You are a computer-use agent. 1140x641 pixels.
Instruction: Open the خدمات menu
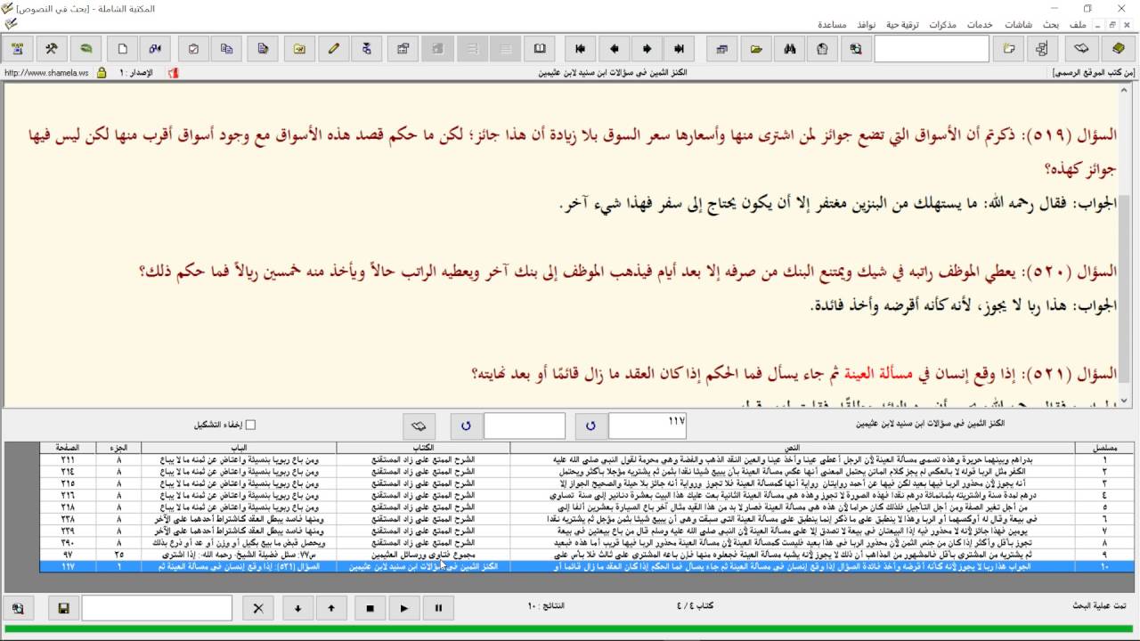(x=981, y=24)
